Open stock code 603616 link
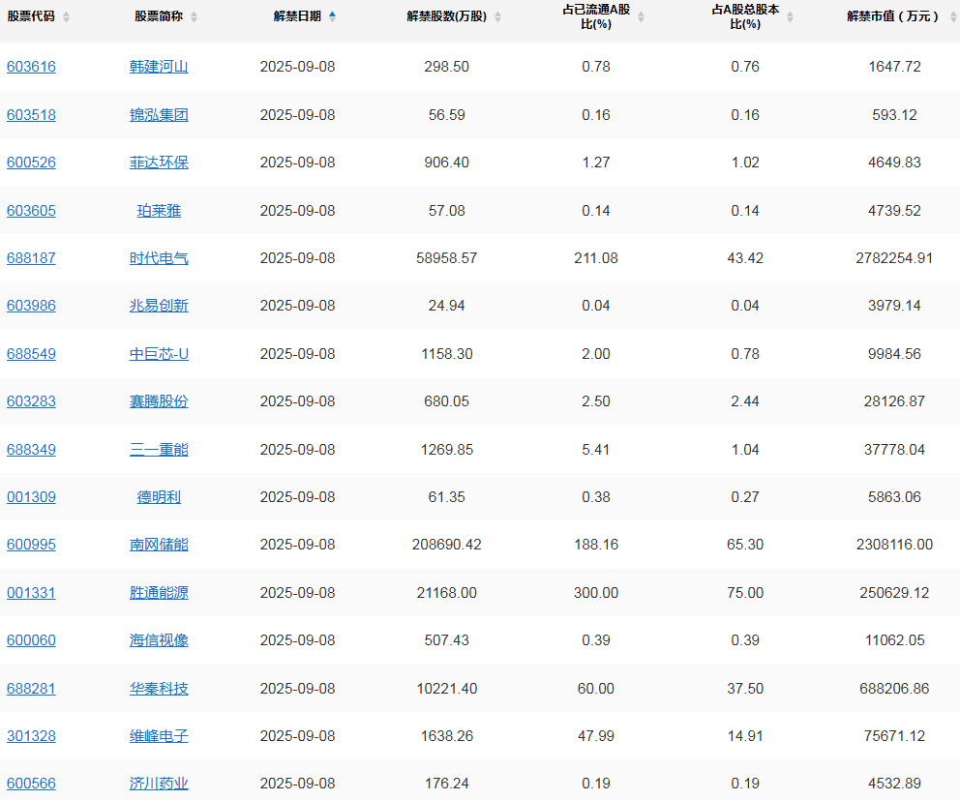This screenshot has width=960, height=800. [x=31, y=67]
